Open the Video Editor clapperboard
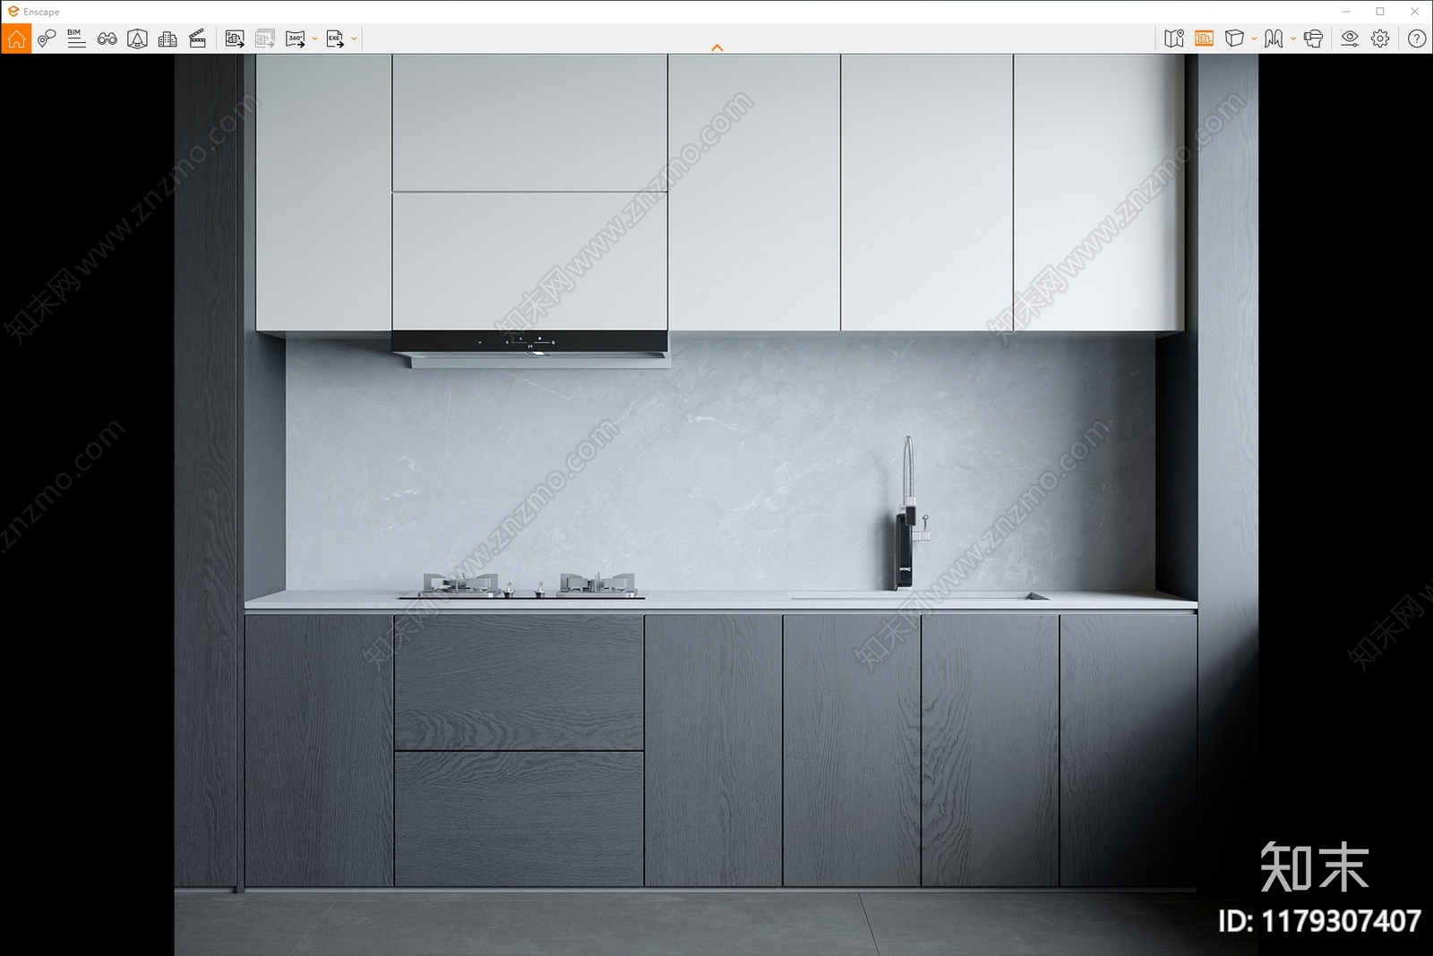This screenshot has height=956, width=1433. click(198, 38)
